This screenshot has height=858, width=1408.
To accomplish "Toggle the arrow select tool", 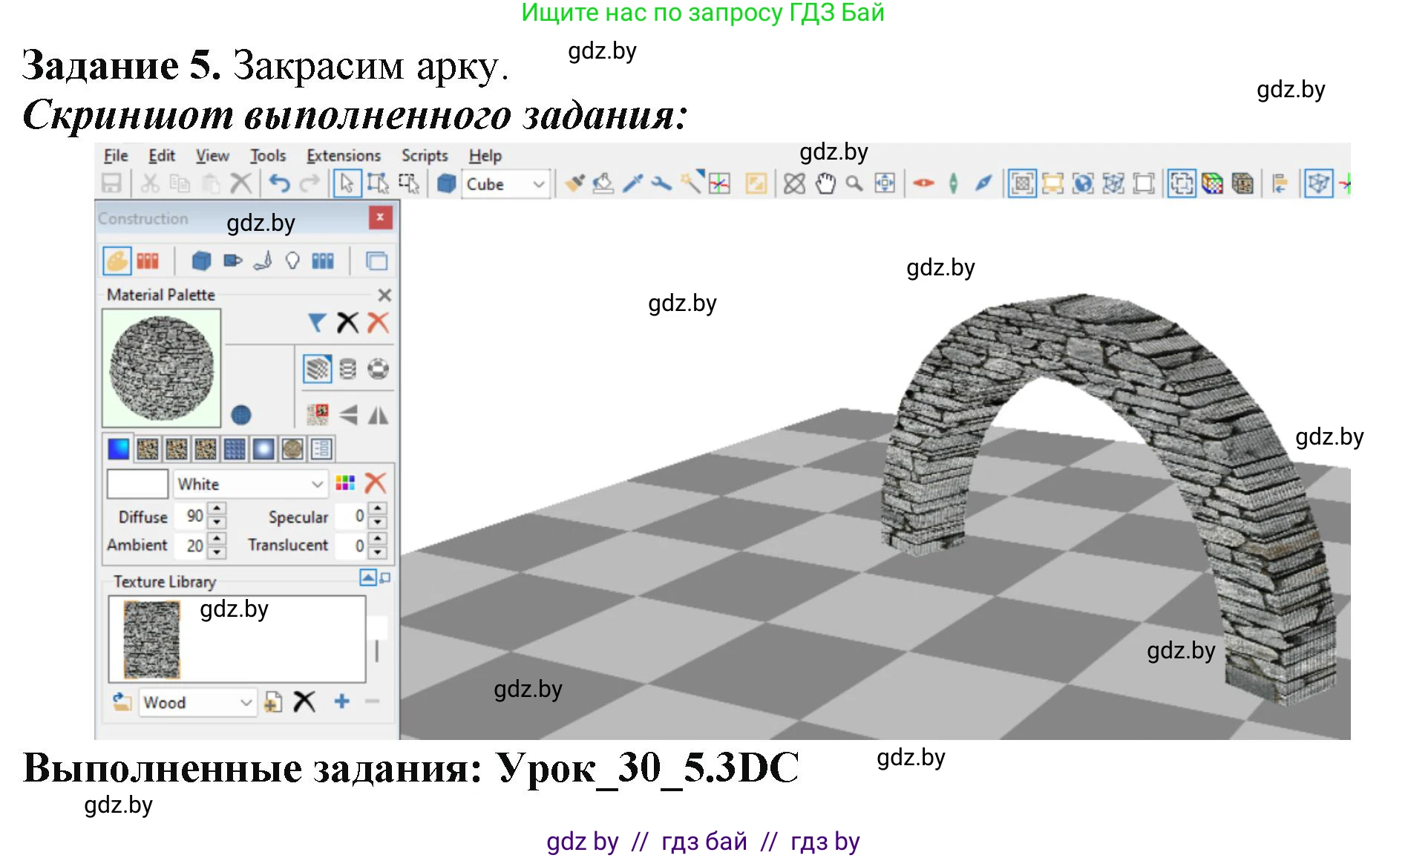I will click(347, 183).
